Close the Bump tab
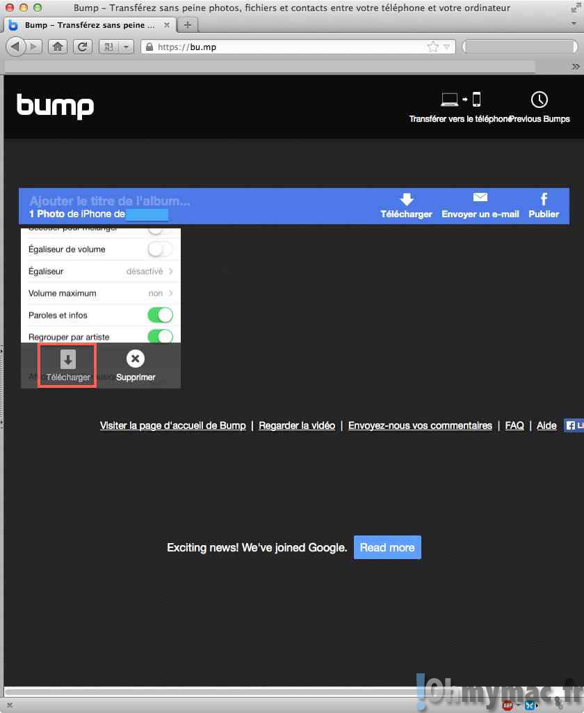Screen dimensions: 584x713 click(167, 25)
